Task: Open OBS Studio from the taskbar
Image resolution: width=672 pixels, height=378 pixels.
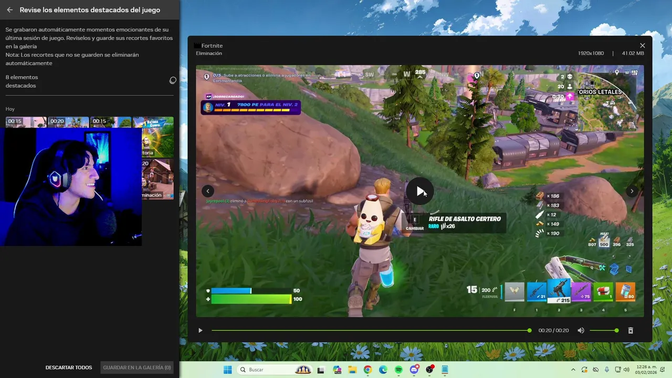Action: tap(429, 370)
